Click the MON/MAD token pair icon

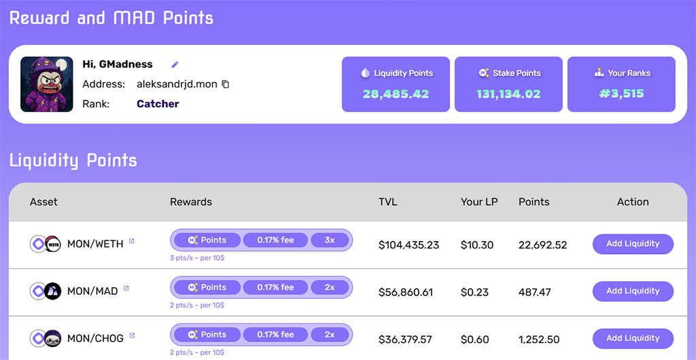(x=46, y=291)
